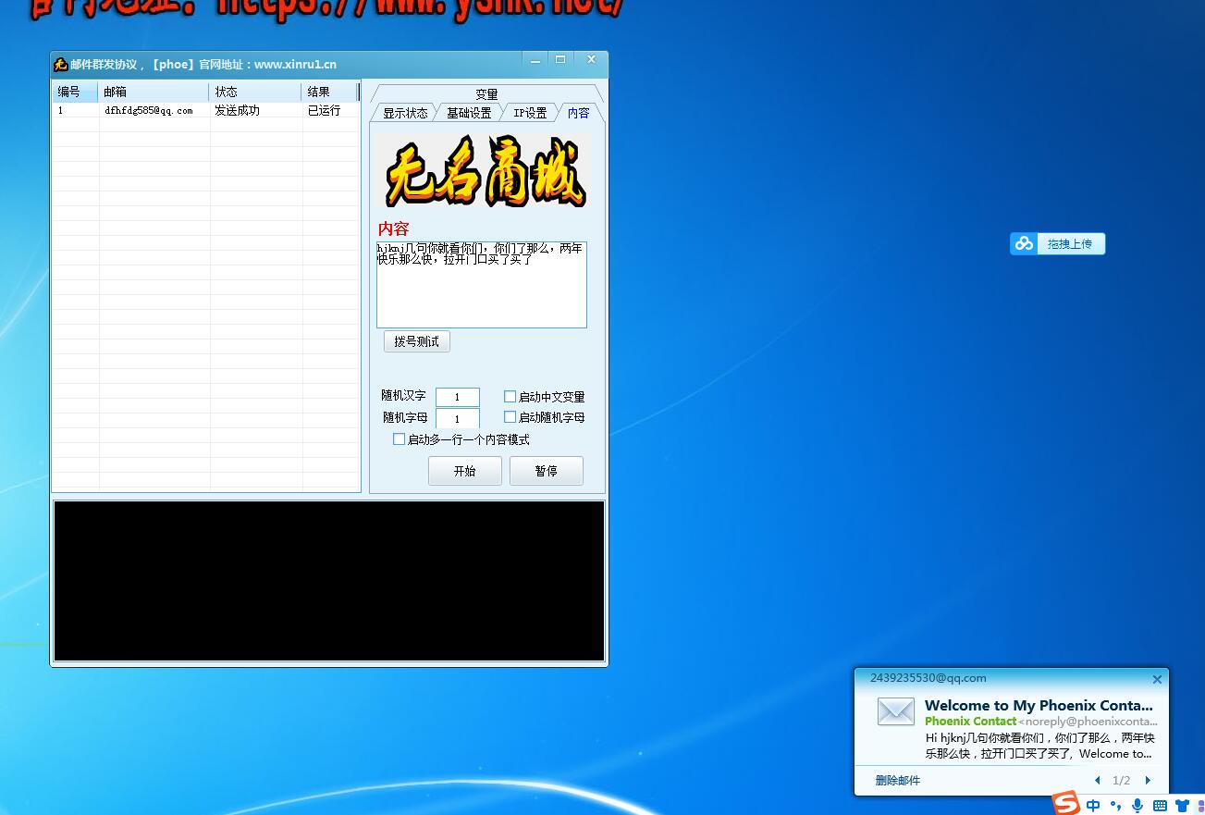
Task: Click 删除邮件 link in notification
Action: tap(898, 781)
